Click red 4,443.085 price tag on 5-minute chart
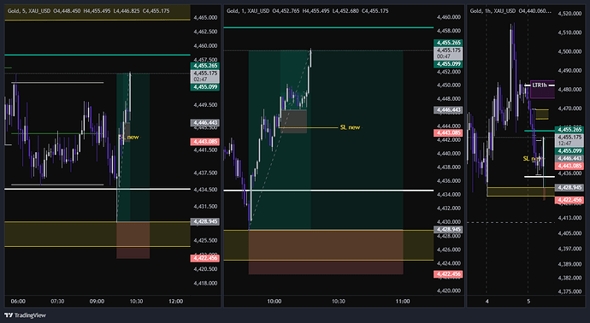Viewport: 590px width, 323px height. pos(204,142)
